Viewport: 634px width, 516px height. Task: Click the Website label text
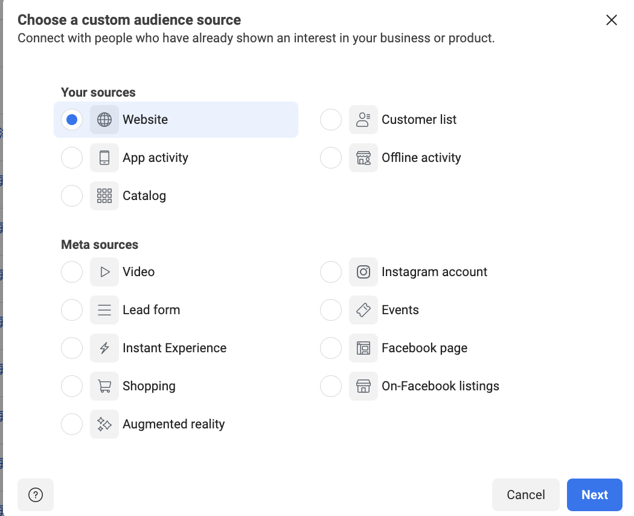(145, 120)
